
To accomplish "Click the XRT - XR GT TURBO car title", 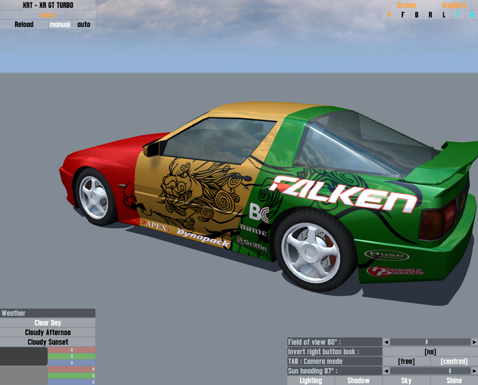I will pos(48,5).
